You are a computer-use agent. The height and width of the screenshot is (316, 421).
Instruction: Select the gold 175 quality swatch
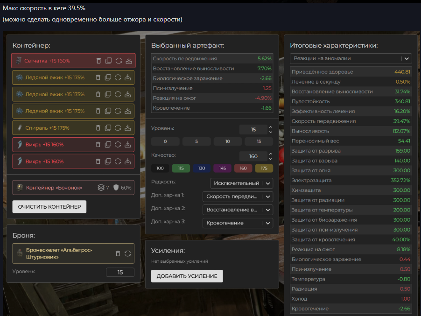[264, 169]
